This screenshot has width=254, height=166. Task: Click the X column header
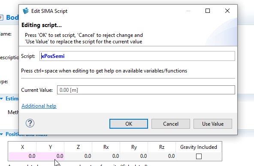[22, 147]
